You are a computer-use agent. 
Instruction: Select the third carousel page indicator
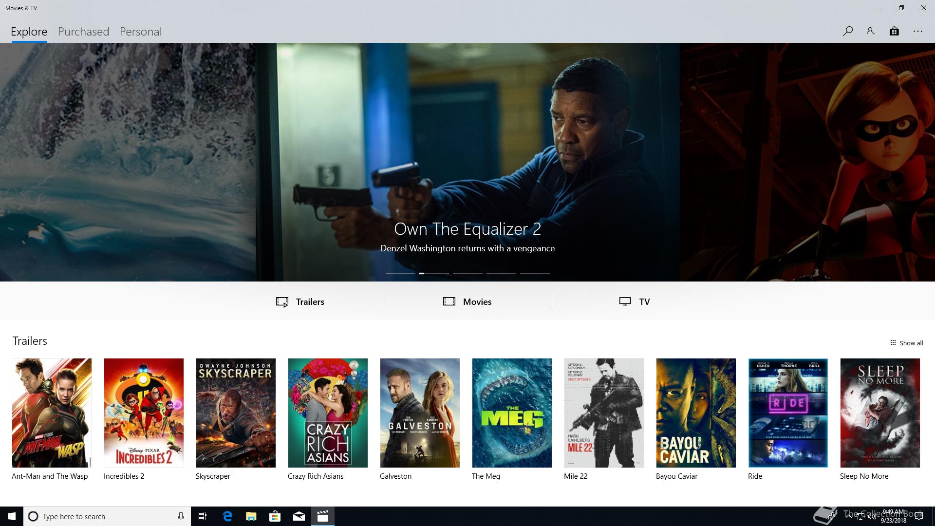(x=467, y=273)
